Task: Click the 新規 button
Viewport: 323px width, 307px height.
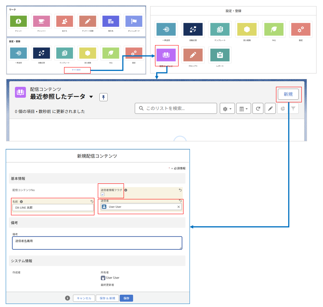Action: click(x=288, y=94)
